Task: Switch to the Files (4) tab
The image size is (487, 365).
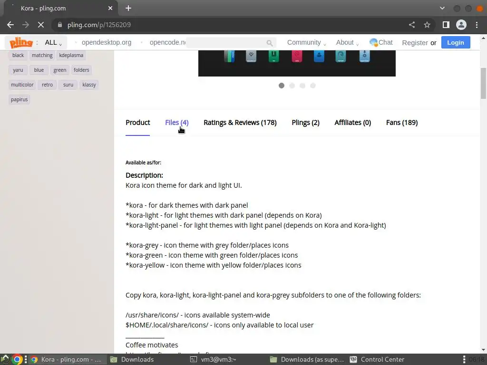Action: [177, 123]
